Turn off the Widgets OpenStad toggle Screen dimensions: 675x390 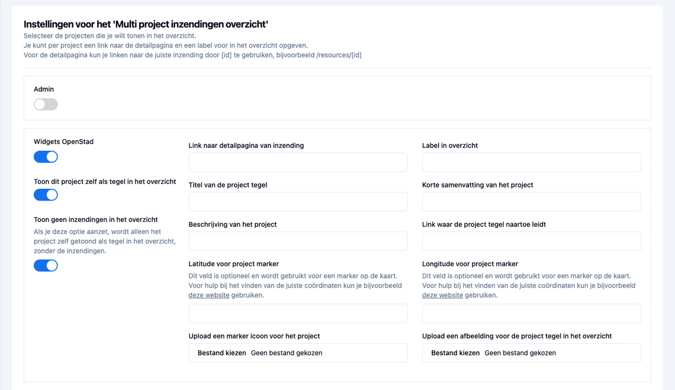[46, 157]
